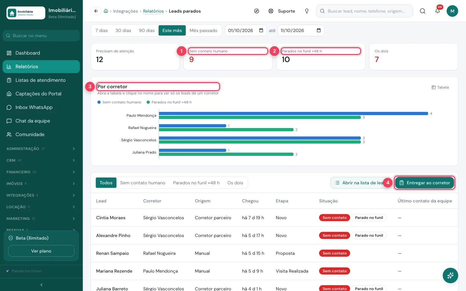Screen dimensions: 466x291
Task: Open Listas de atendimento
Action: 41,80
